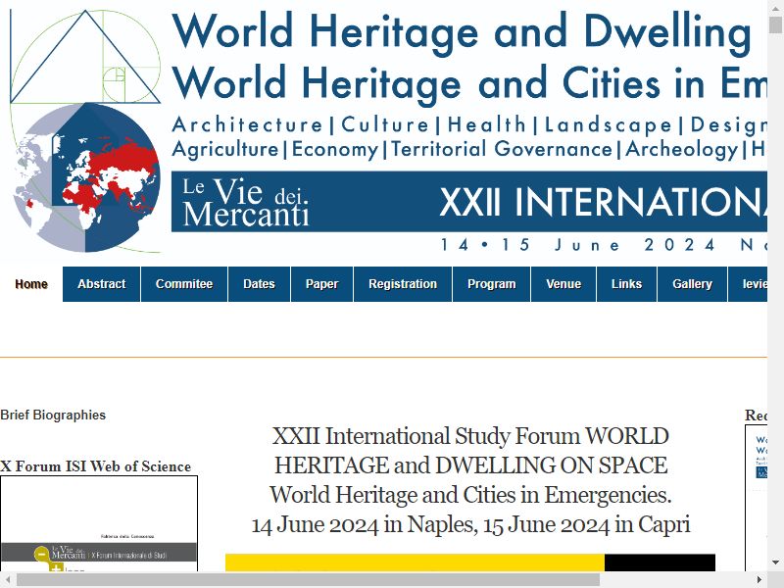Click the globe and golden spiral logo
The height and width of the screenshot is (588, 784).
tap(85, 131)
